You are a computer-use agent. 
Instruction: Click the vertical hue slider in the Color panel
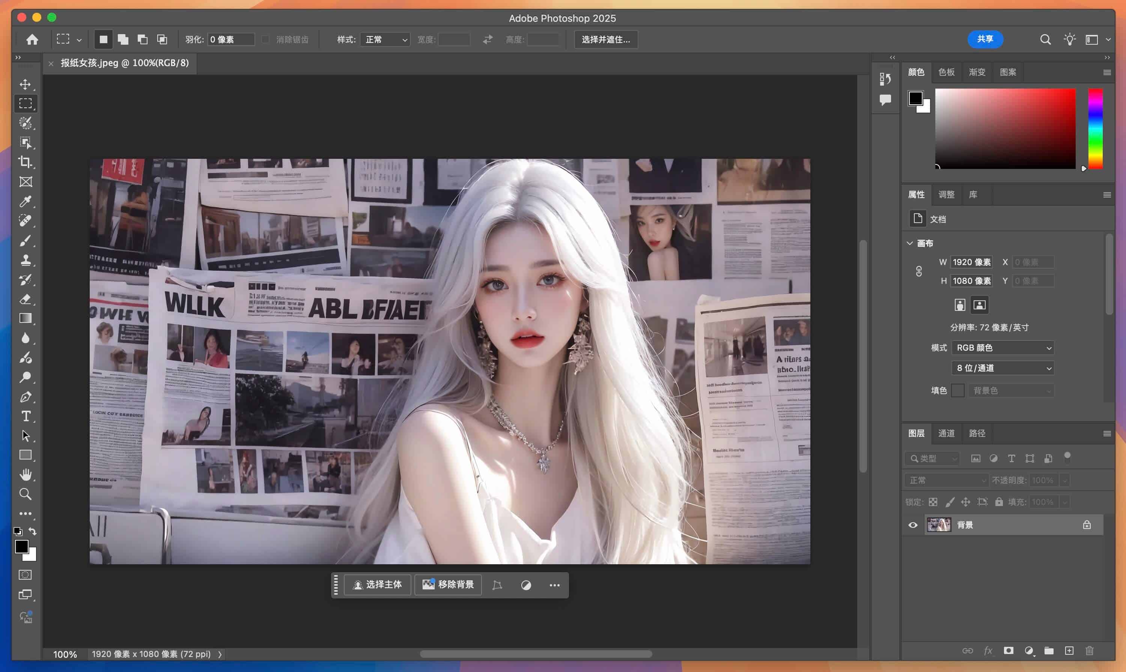pos(1096,129)
